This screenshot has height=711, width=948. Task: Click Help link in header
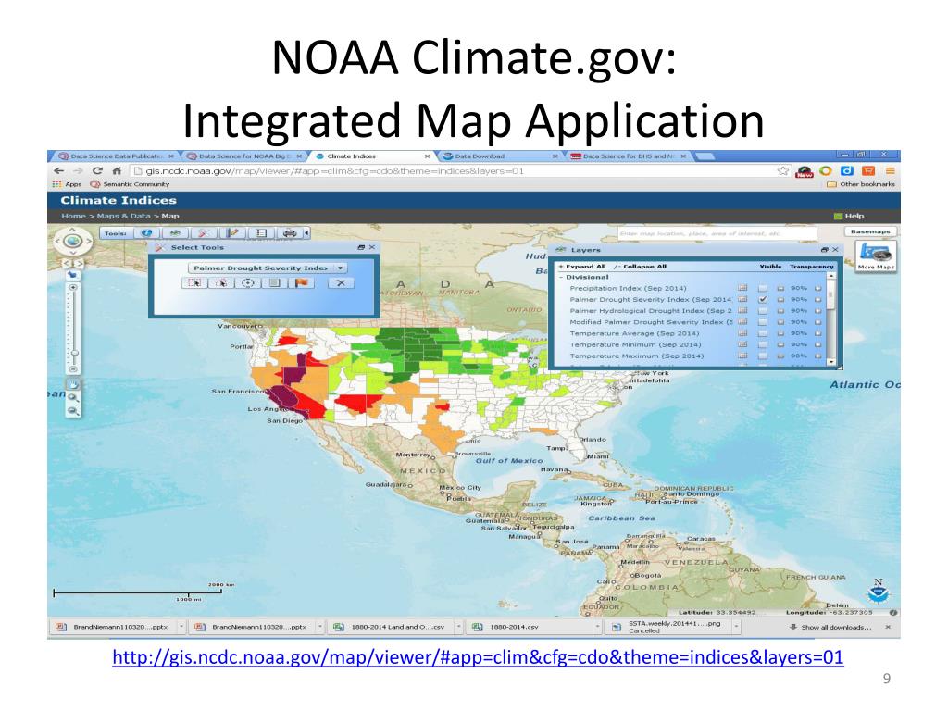[x=849, y=216]
